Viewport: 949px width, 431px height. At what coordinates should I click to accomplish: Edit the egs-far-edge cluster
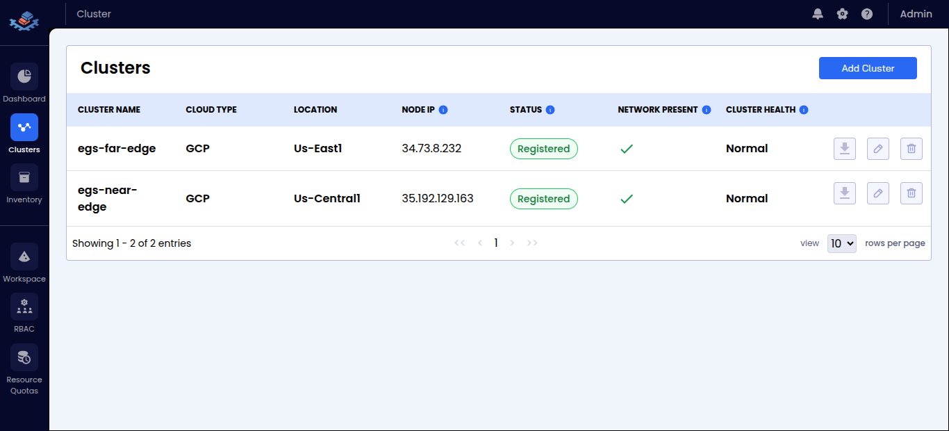877,149
